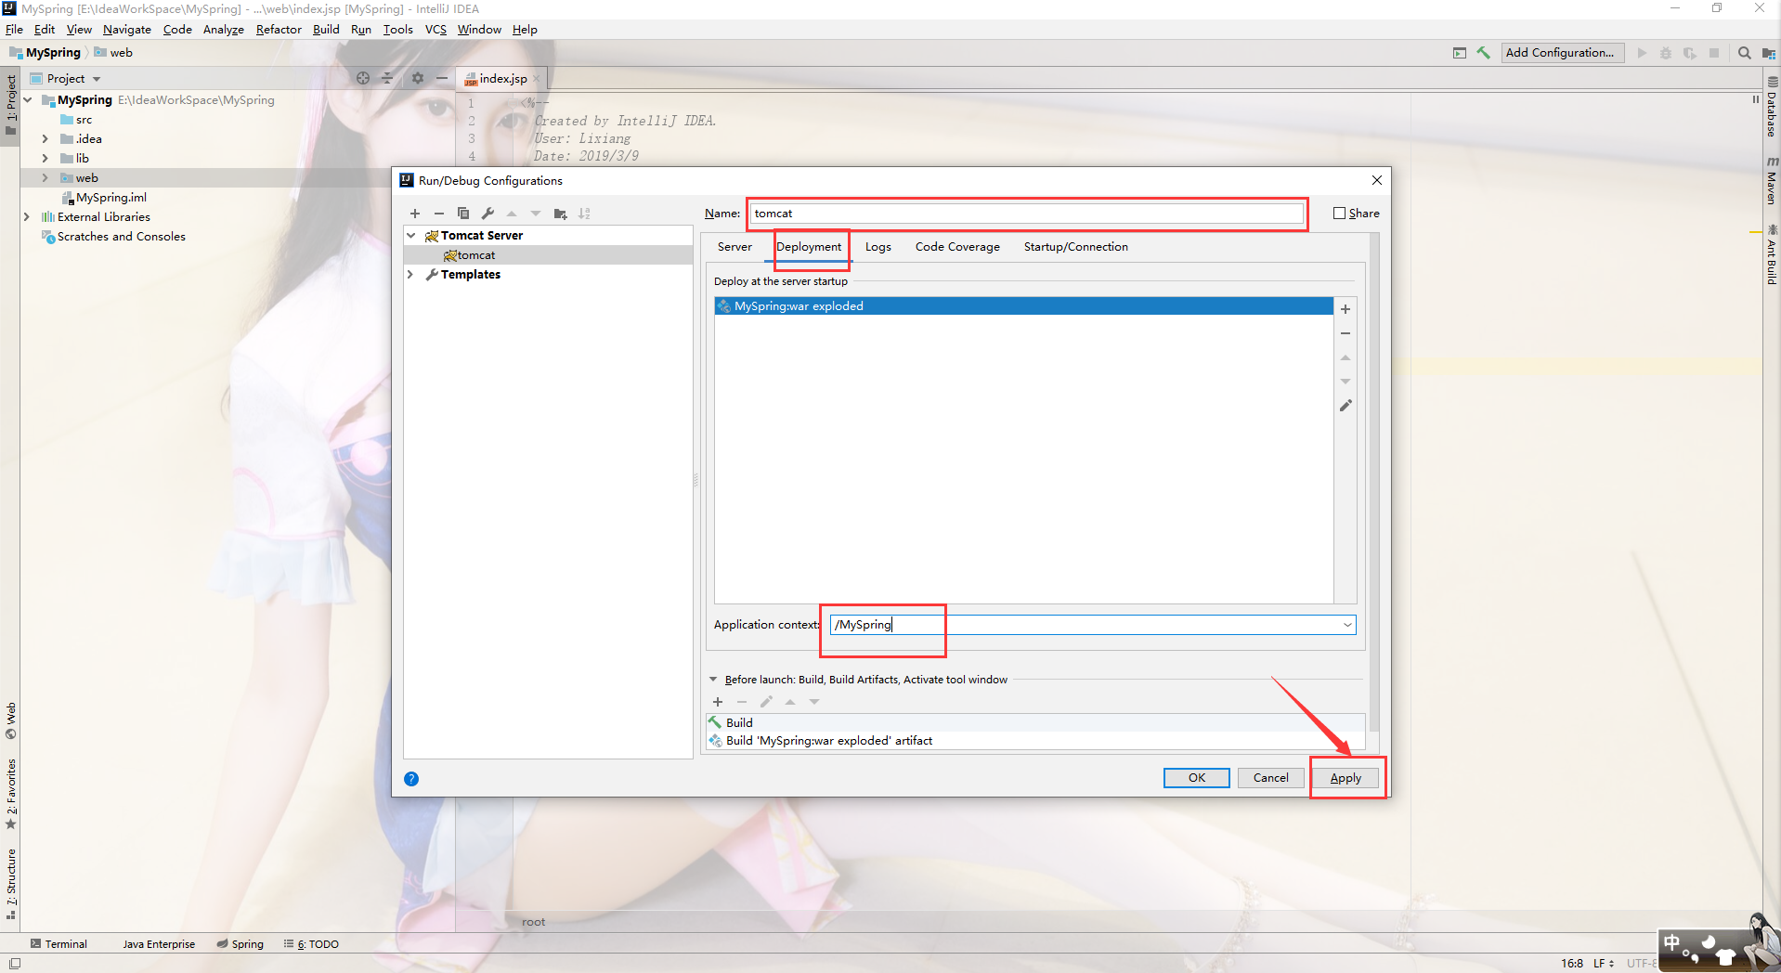This screenshot has width=1781, height=973.
Task: Open the TODO tool window
Action: click(312, 944)
